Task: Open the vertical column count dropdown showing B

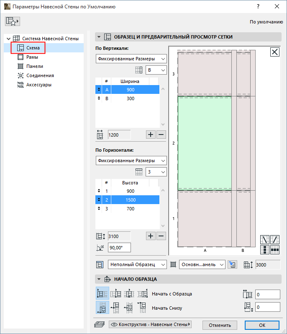Action: point(156,70)
